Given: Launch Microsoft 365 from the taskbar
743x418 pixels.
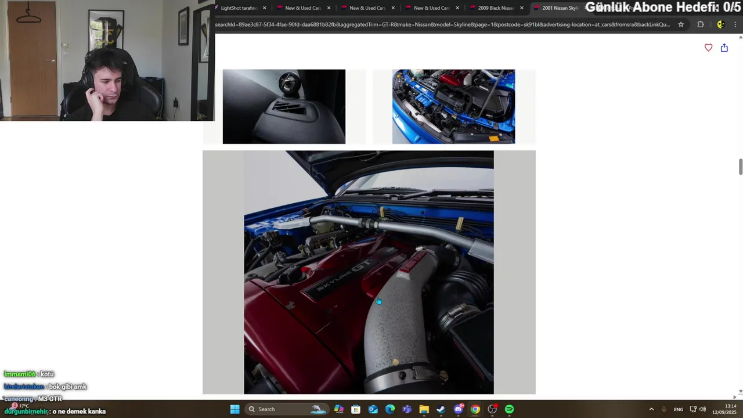Looking at the screenshot, I should pos(339,409).
